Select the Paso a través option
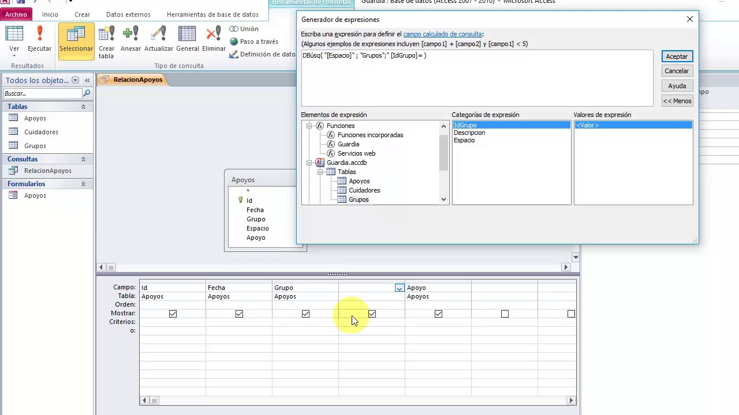This screenshot has height=415, width=739. [x=253, y=41]
